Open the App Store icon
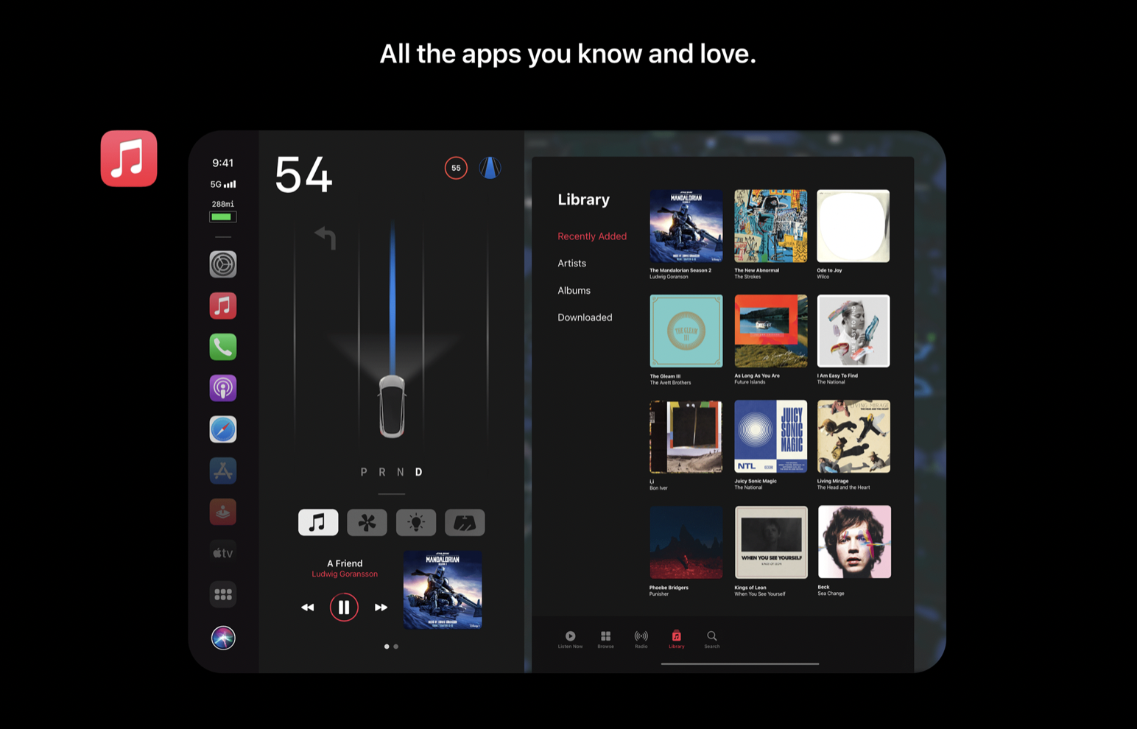 (222, 471)
